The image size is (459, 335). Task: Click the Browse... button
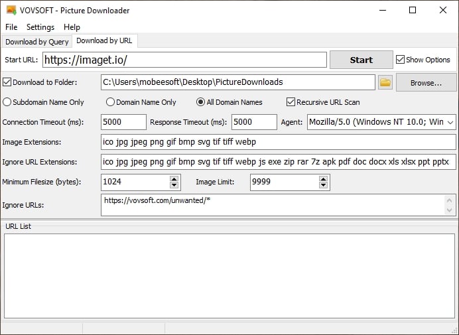click(426, 83)
